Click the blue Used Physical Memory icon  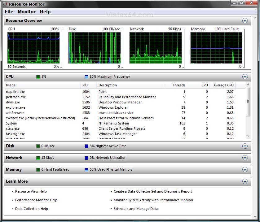pos(86,170)
